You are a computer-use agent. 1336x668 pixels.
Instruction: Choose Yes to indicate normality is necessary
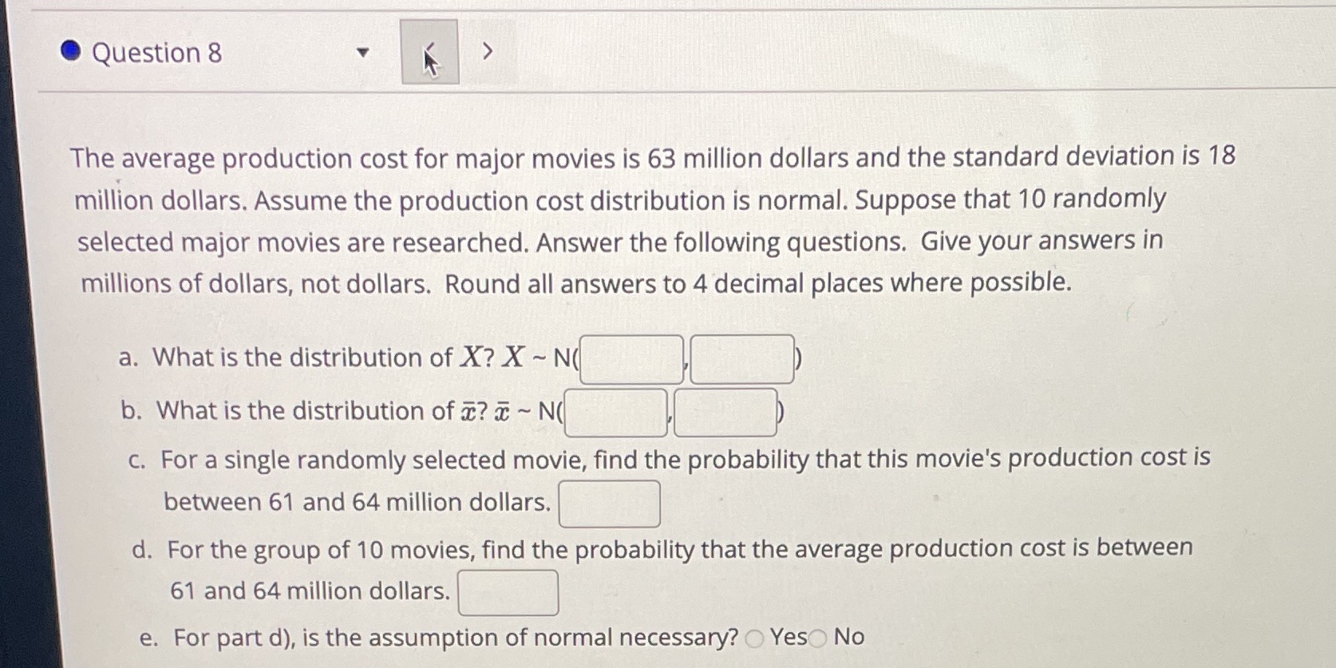(754, 638)
